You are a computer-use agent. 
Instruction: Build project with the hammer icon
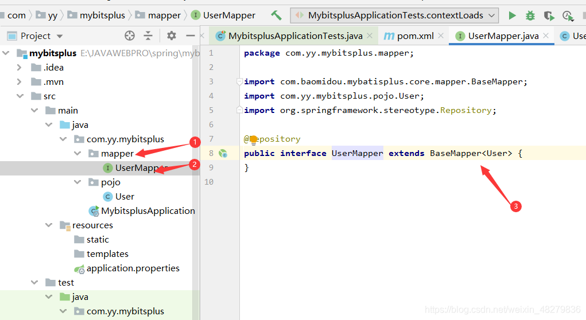point(276,15)
